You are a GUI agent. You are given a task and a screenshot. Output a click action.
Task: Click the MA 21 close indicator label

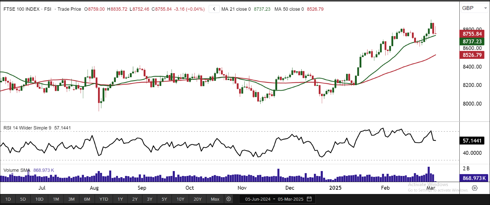236,9
